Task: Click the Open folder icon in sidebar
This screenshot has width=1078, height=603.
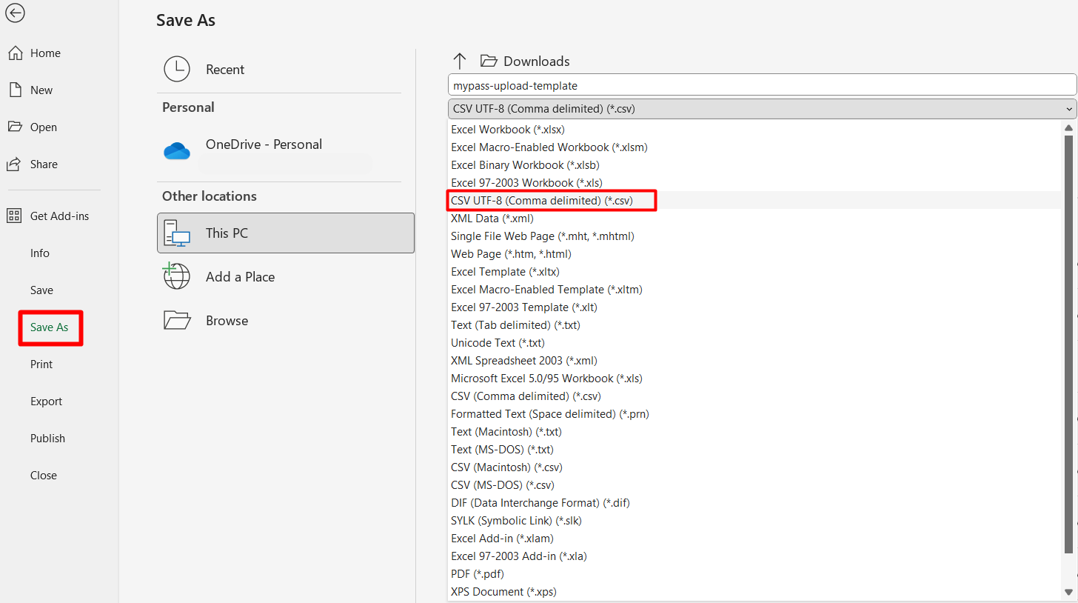Action: coord(15,127)
